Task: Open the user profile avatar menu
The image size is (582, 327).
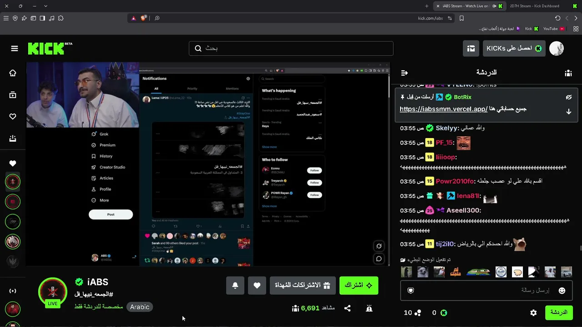Action: (557, 49)
